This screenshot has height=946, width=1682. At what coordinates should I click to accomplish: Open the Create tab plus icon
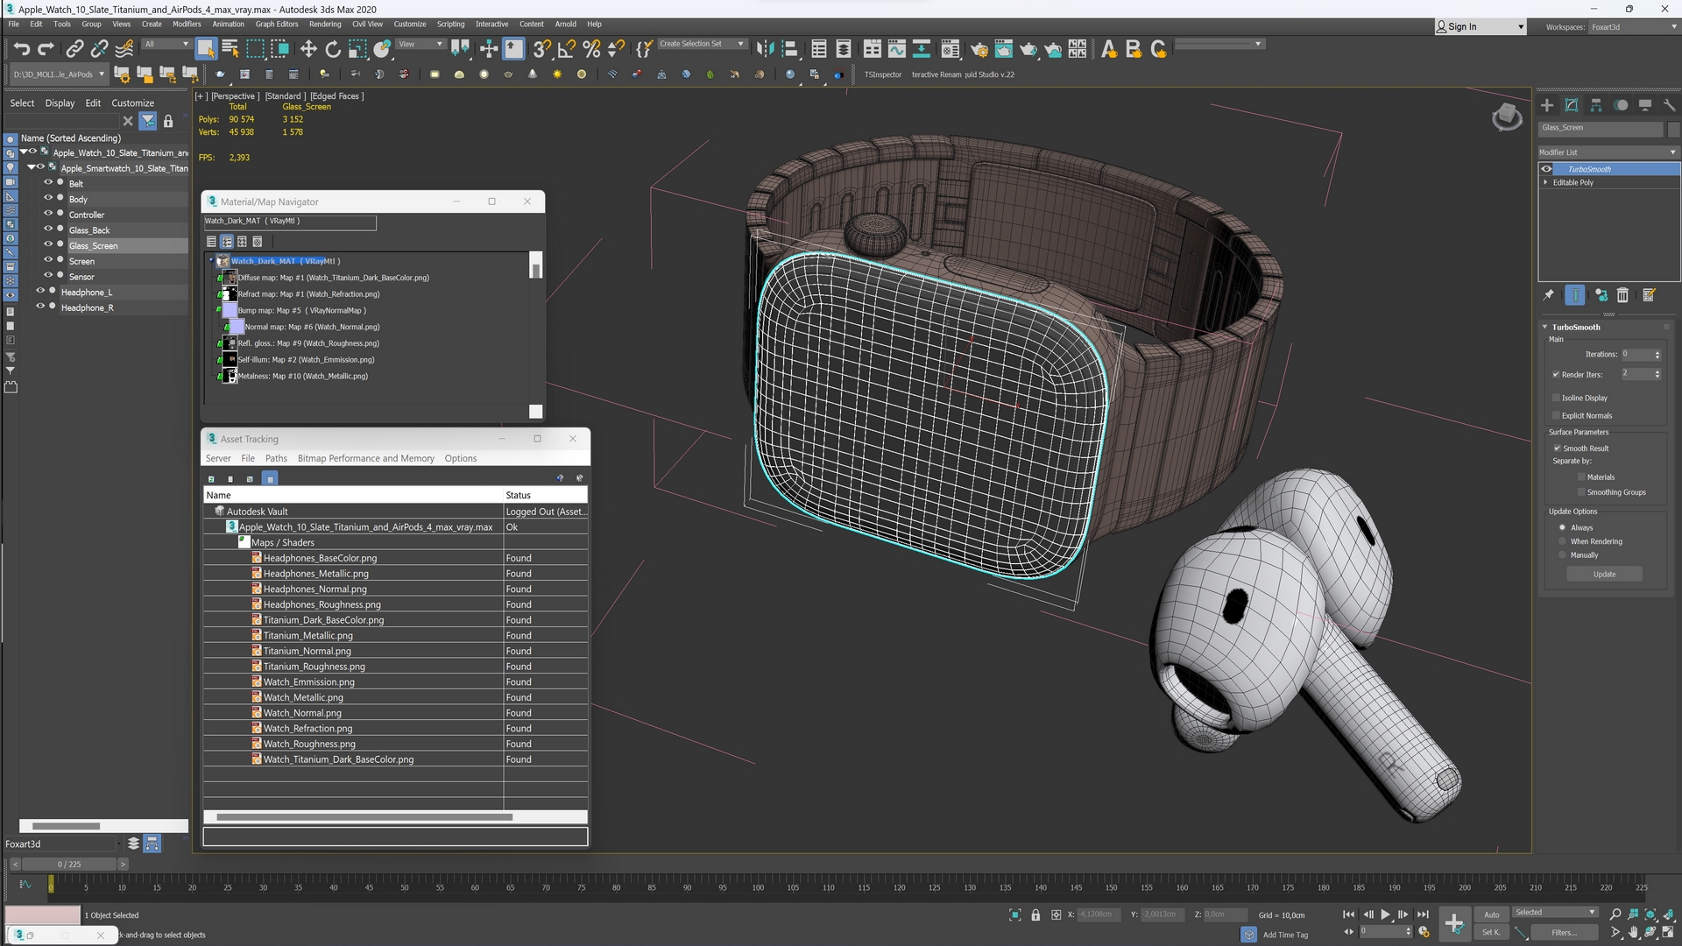coord(1547,105)
